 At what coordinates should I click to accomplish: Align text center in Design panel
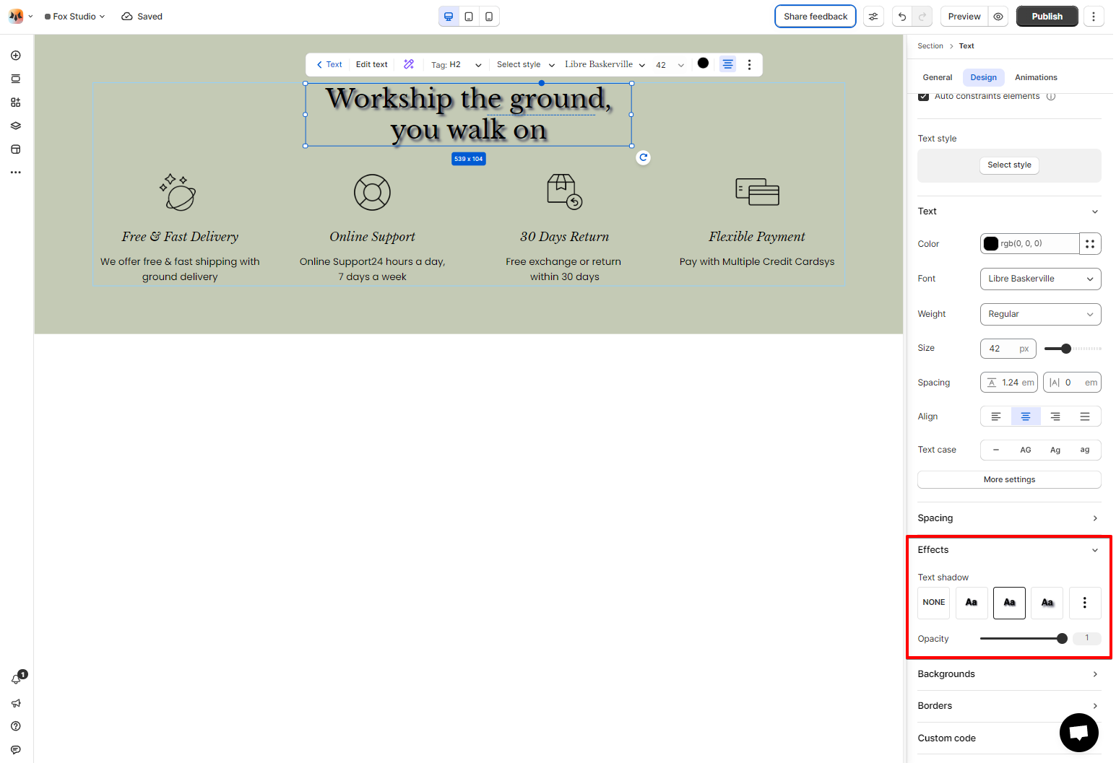point(1025,417)
